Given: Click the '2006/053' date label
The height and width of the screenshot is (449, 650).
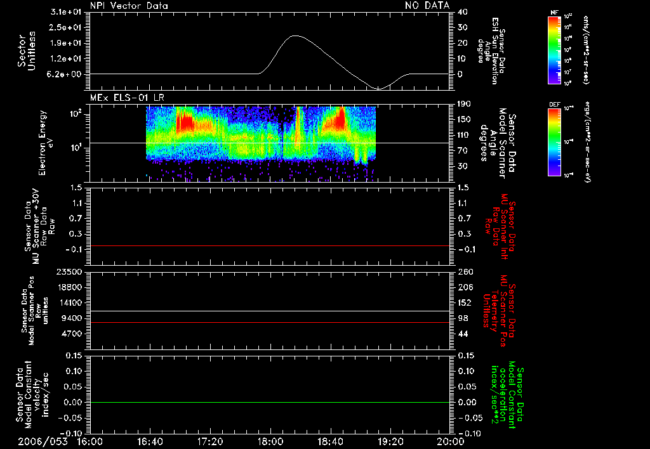Looking at the screenshot, I should (43, 441).
